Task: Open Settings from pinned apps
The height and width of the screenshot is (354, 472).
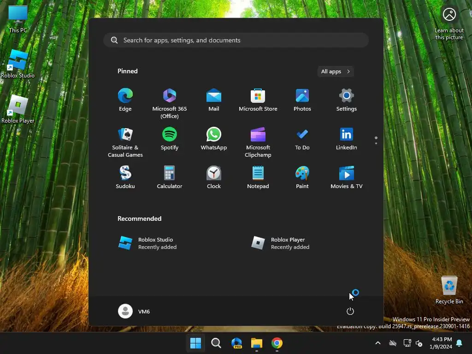Action: tap(347, 100)
